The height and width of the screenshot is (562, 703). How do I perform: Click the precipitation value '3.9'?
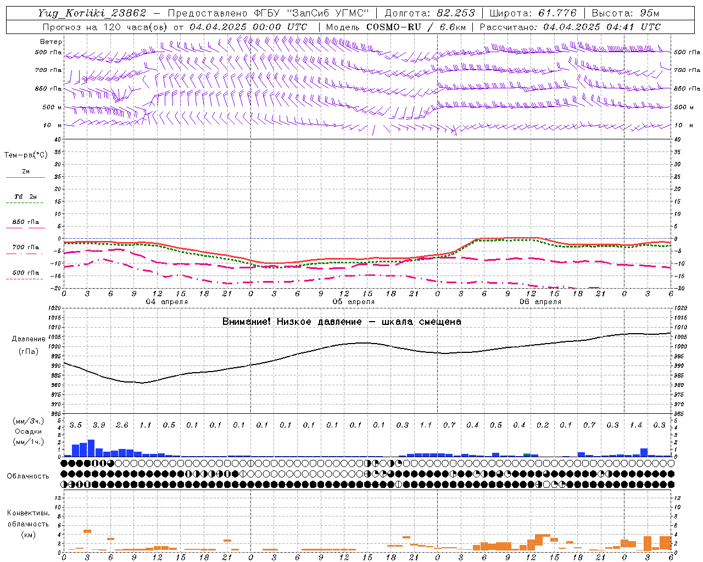click(x=99, y=425)
